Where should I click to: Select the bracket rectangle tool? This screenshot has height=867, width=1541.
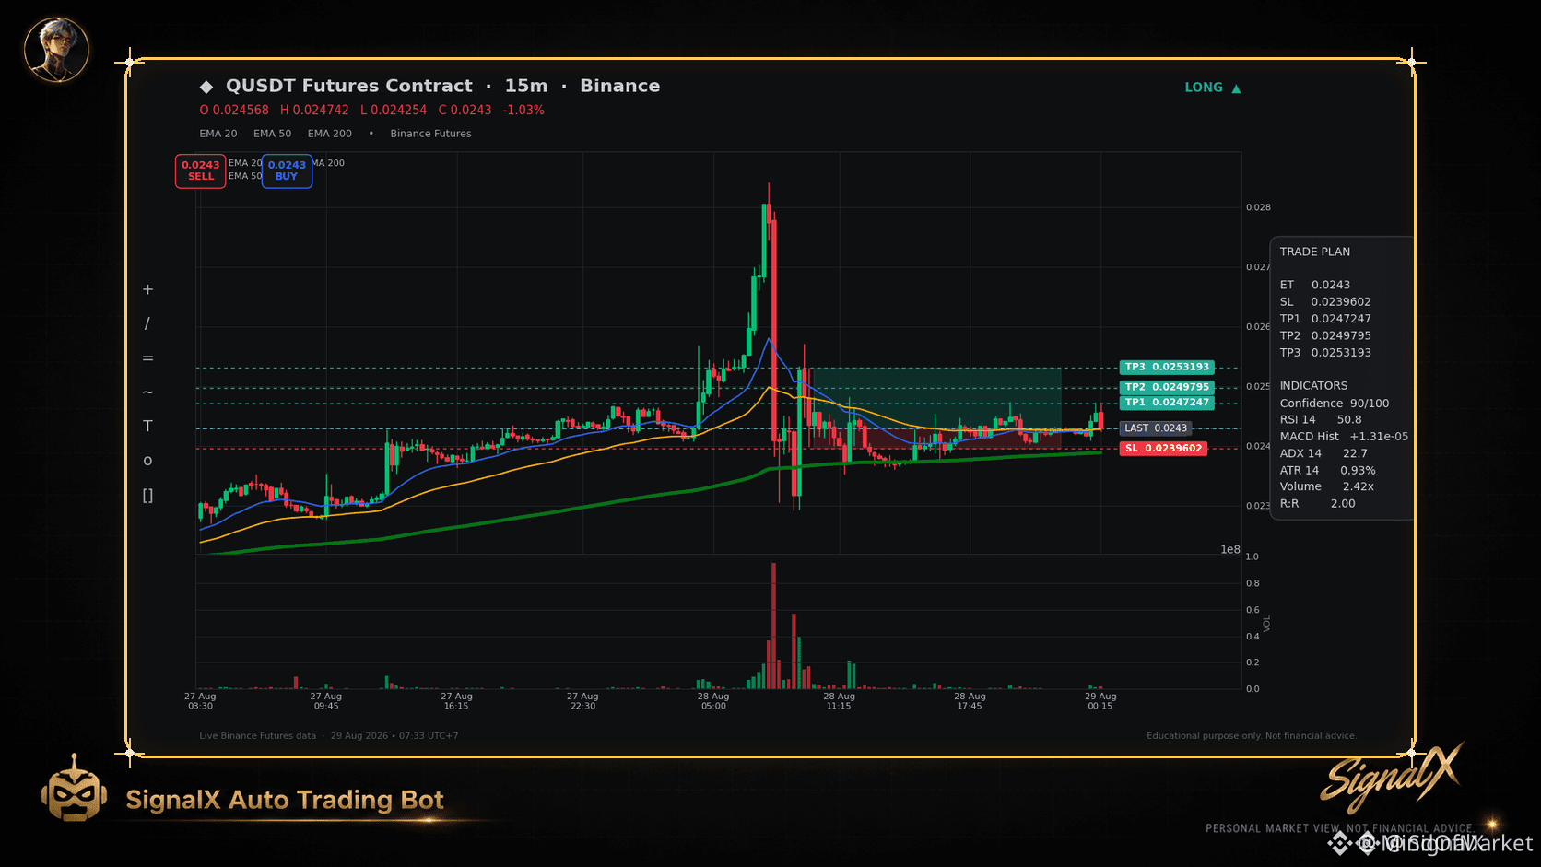click(147, 495)
